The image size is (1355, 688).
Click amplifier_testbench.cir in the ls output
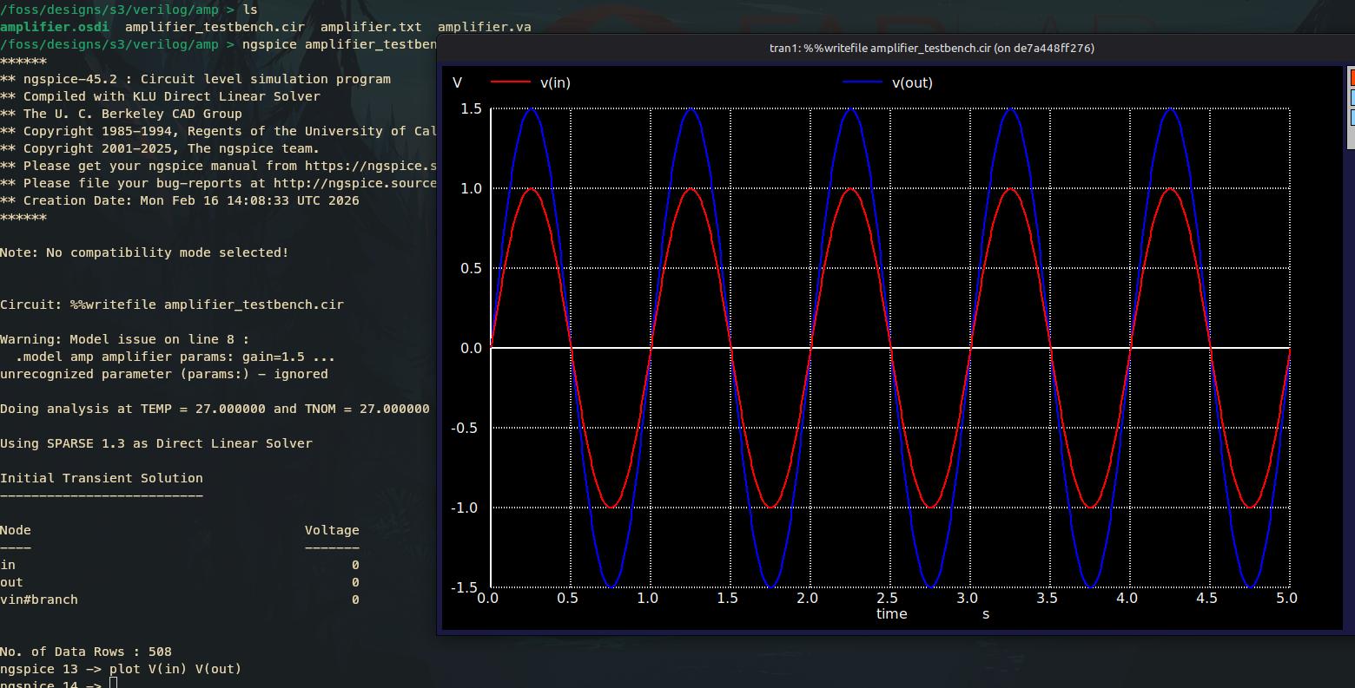coord(215,27)
